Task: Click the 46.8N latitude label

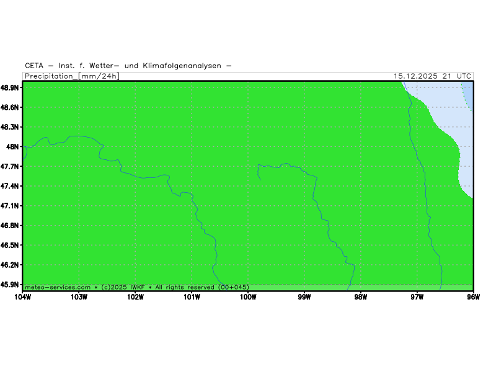Action: coord(11,226)
